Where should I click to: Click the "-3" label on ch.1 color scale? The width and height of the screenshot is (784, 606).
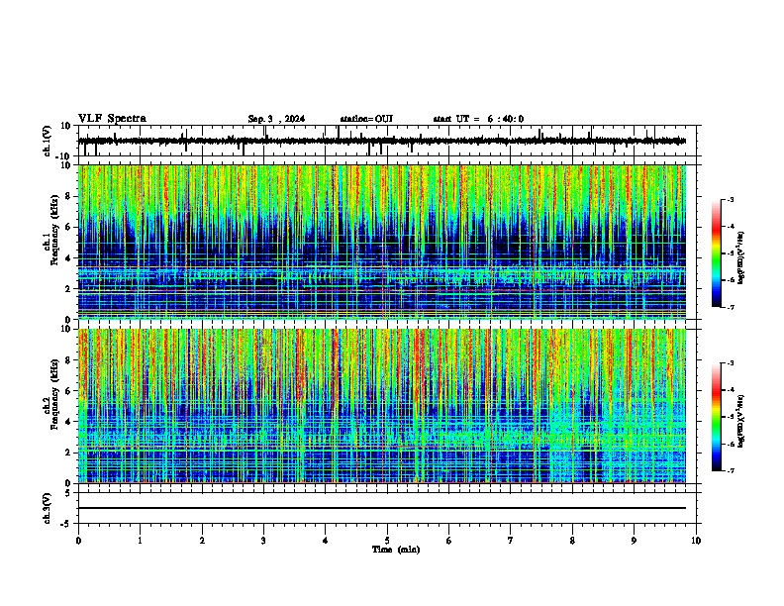point(731,199)
